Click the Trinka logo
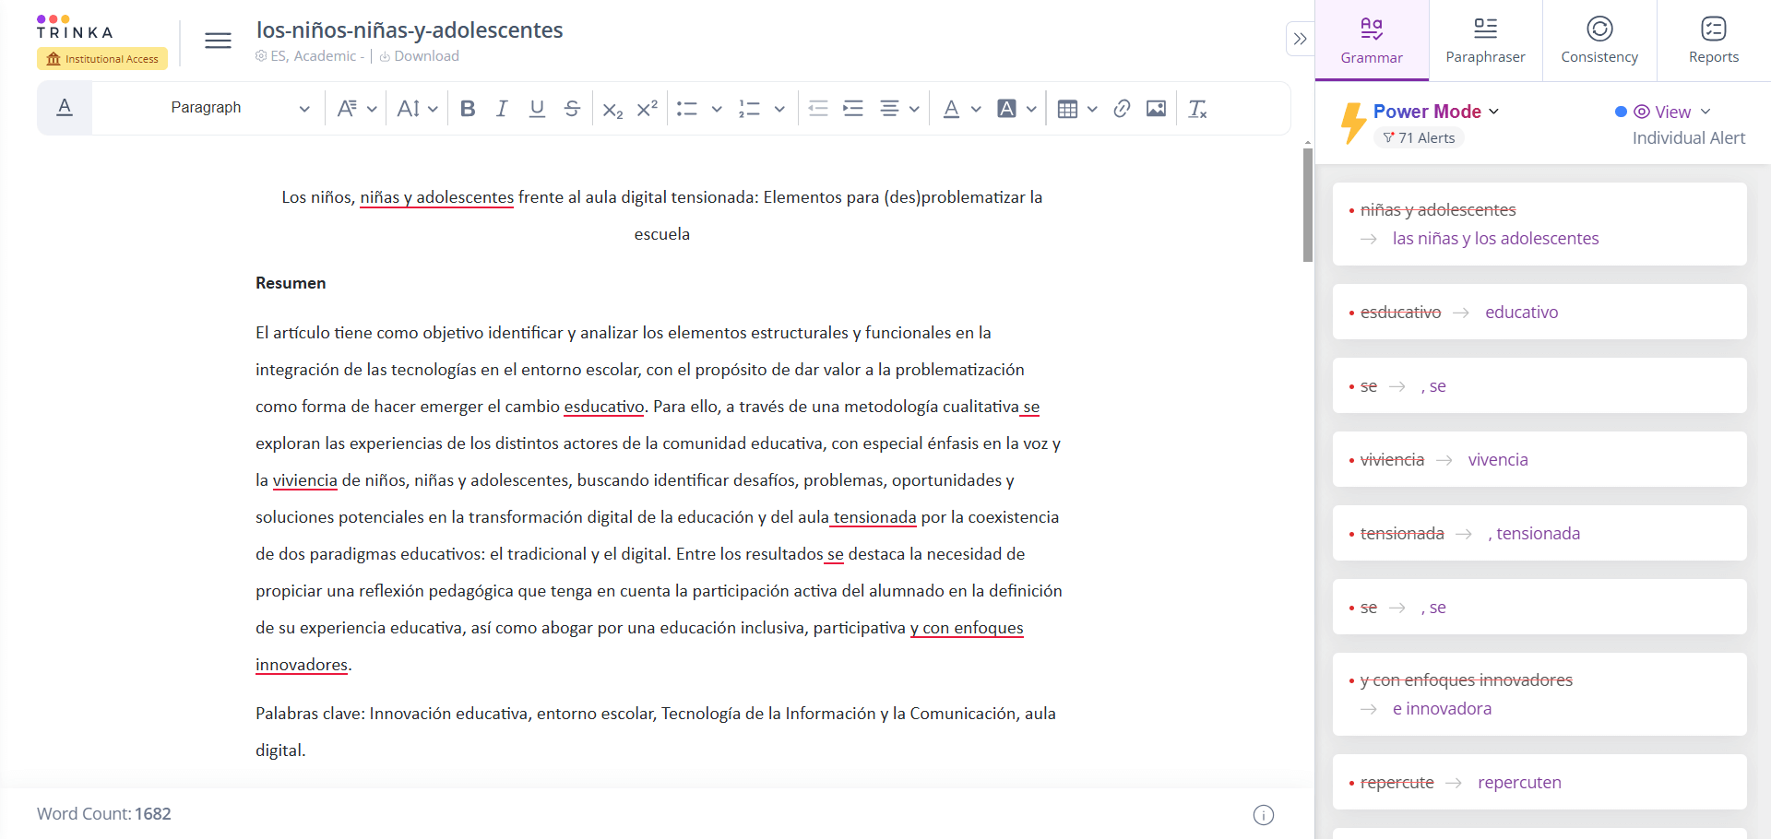This screenshot has width=1771, height=839. click(75, 27)
